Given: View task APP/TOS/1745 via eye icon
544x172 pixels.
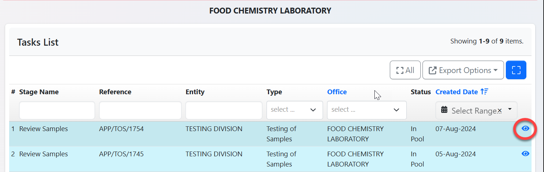Looking at the screenshot, I should (x=525, y=154).
